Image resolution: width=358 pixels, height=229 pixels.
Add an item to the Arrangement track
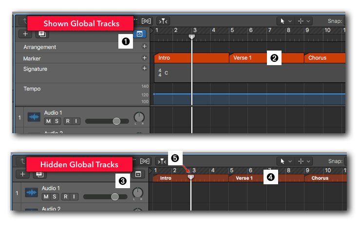pyautogui.click(x=144, y=47)
